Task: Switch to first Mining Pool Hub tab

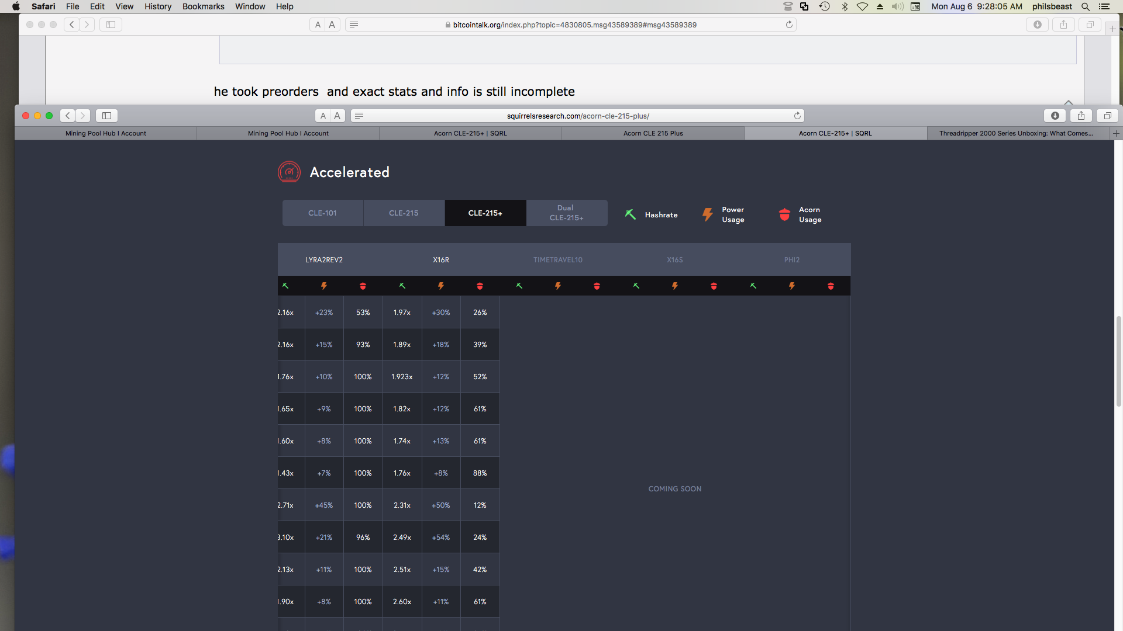Action: pos(106,133)
